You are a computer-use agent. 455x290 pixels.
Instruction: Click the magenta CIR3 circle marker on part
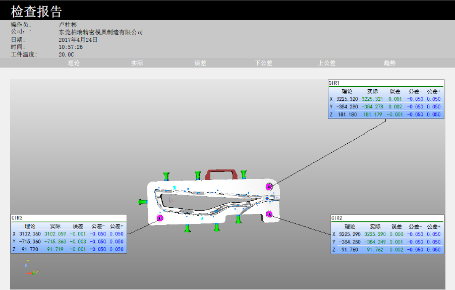(x=160, y=218)
